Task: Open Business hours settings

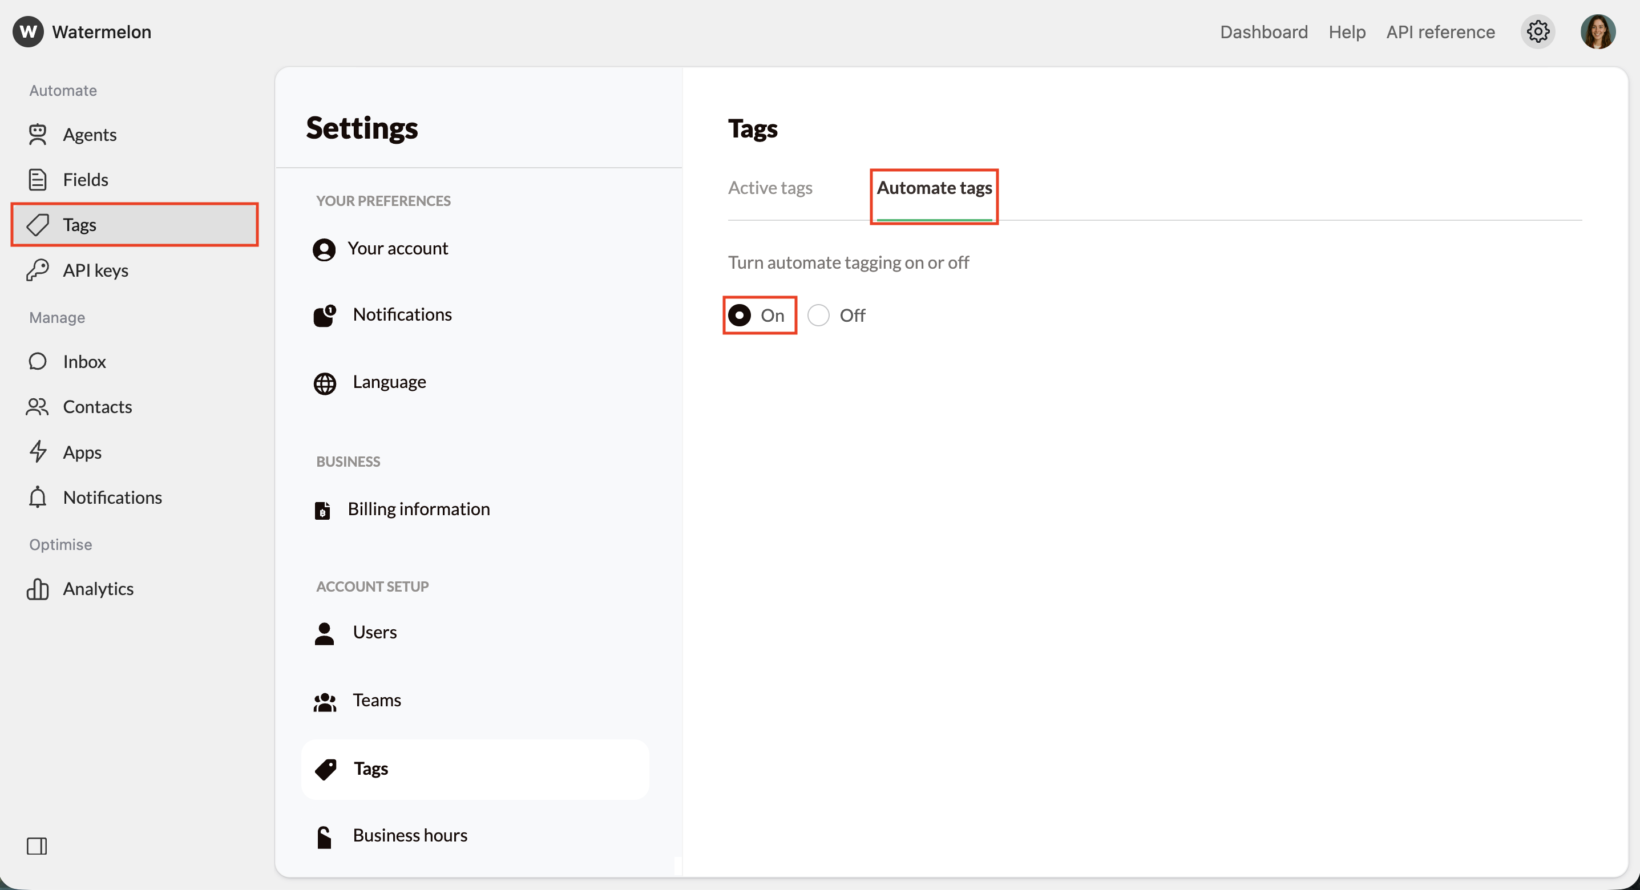Action: point(410,835)
